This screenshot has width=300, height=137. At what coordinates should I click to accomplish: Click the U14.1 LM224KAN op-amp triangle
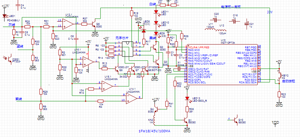coord(132,98)
